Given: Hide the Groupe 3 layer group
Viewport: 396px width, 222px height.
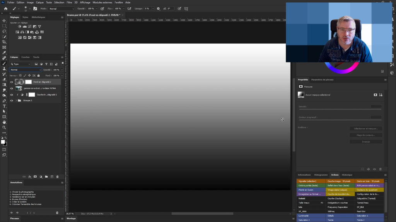Looking at the screenshot, I should click(12, 101).
